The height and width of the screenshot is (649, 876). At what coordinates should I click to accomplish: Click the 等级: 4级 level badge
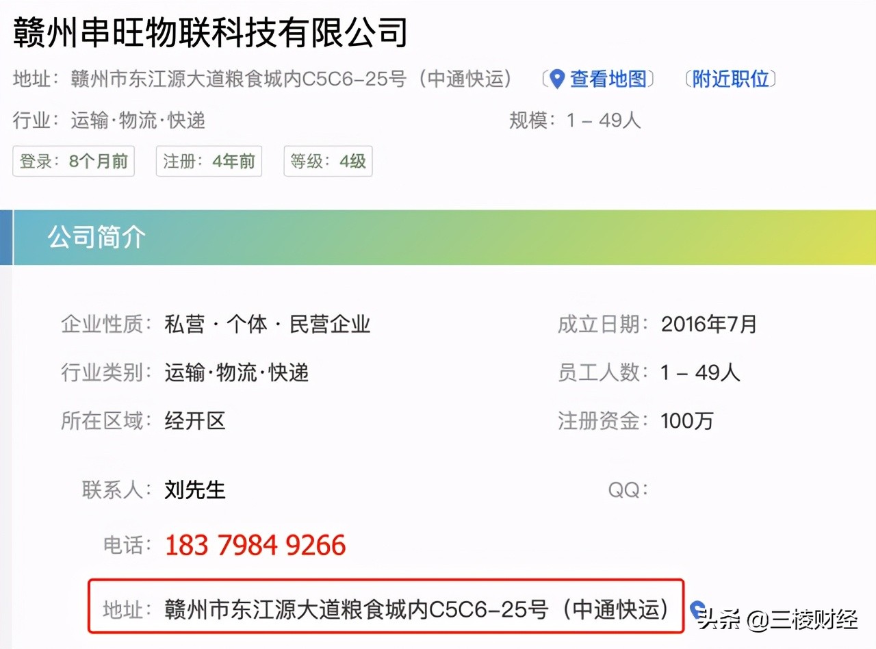click(x=328, y=162)
